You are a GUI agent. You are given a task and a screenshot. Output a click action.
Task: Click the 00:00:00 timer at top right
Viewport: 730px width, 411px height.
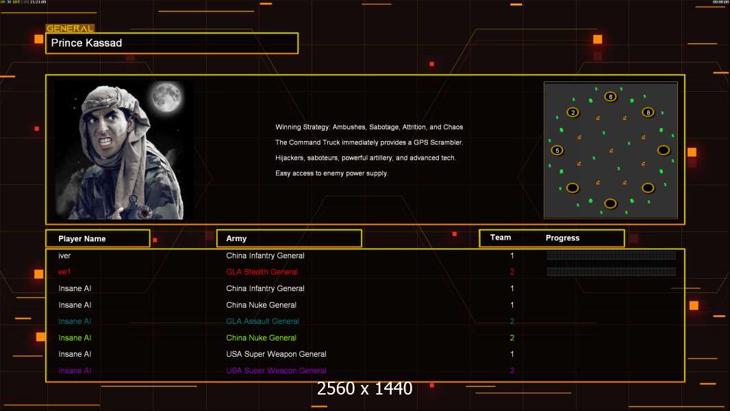[x=720, y=2]
